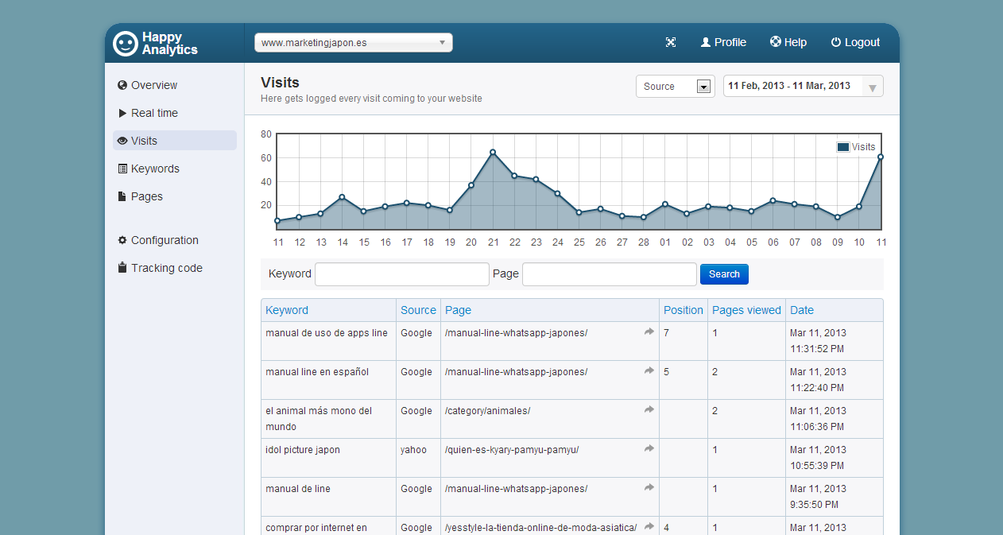The image size is (1003, 535).
Task: Sort table by Pages viewed column
Action: tap(746, 310)
